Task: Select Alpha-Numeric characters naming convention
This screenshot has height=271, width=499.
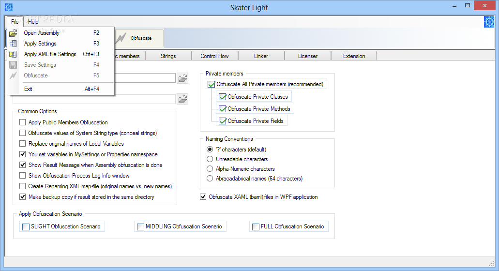Action: tap(210, 168)
